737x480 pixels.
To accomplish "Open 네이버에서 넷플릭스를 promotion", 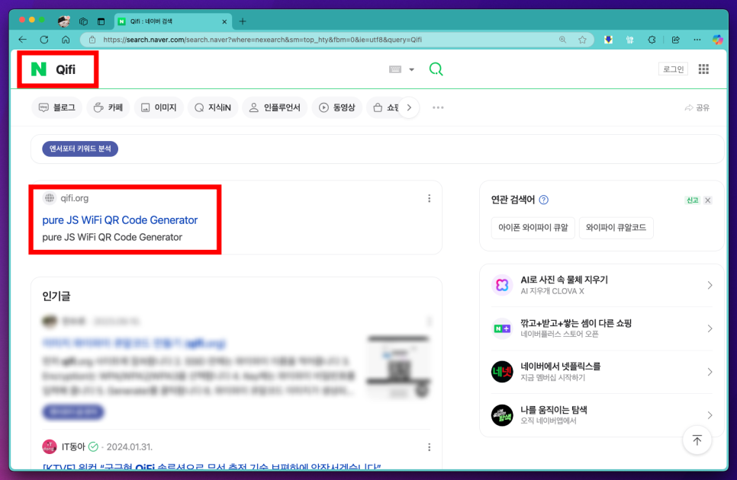I will (560, 366).
